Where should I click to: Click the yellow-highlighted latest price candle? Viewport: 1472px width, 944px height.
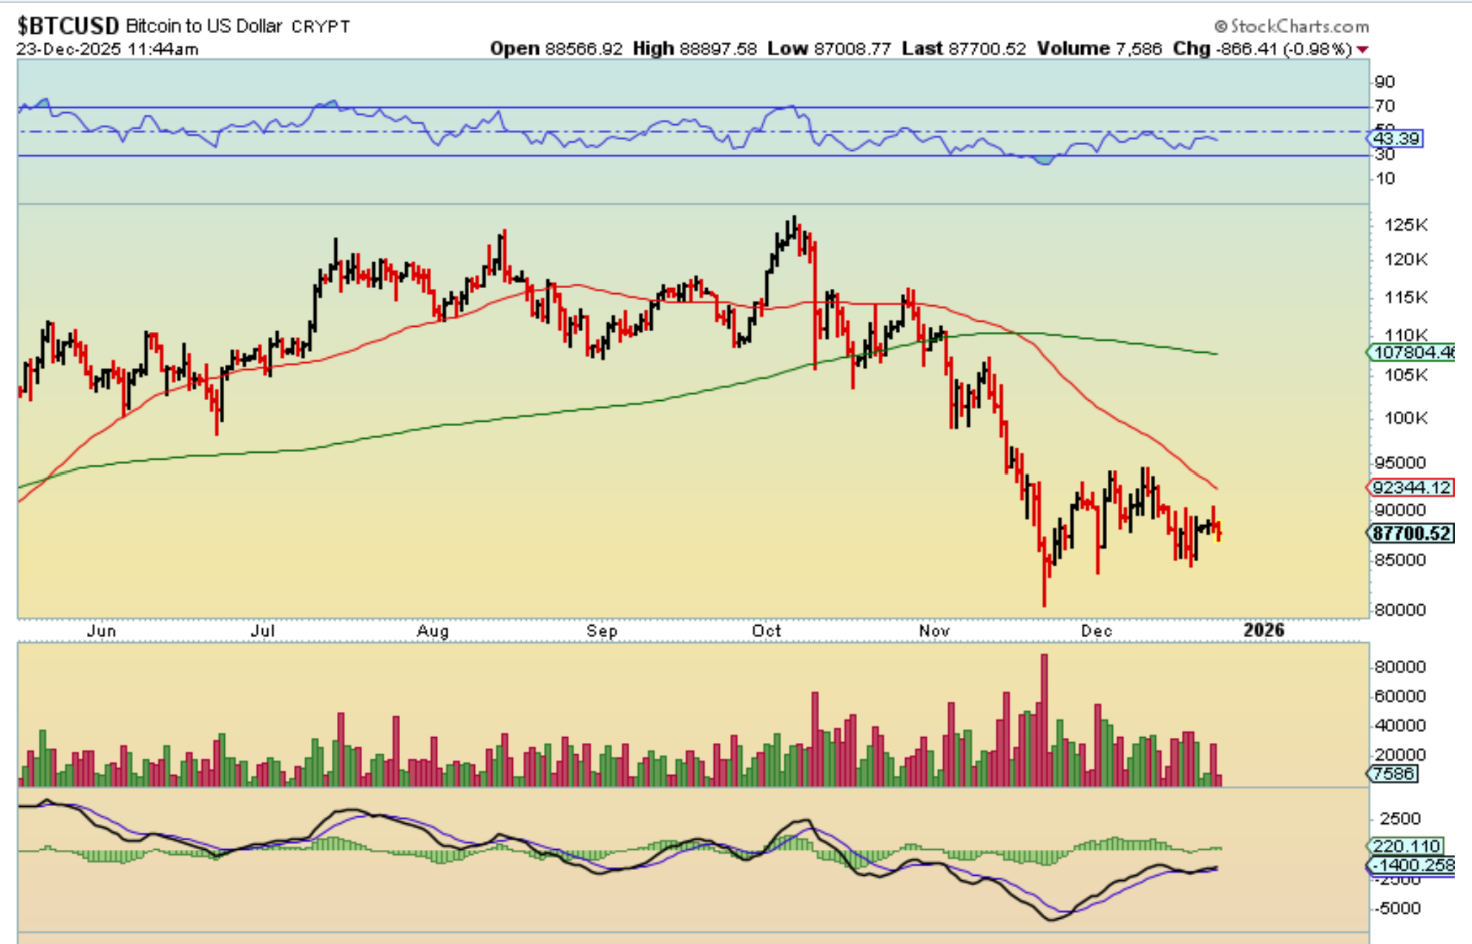point(1218,532)
